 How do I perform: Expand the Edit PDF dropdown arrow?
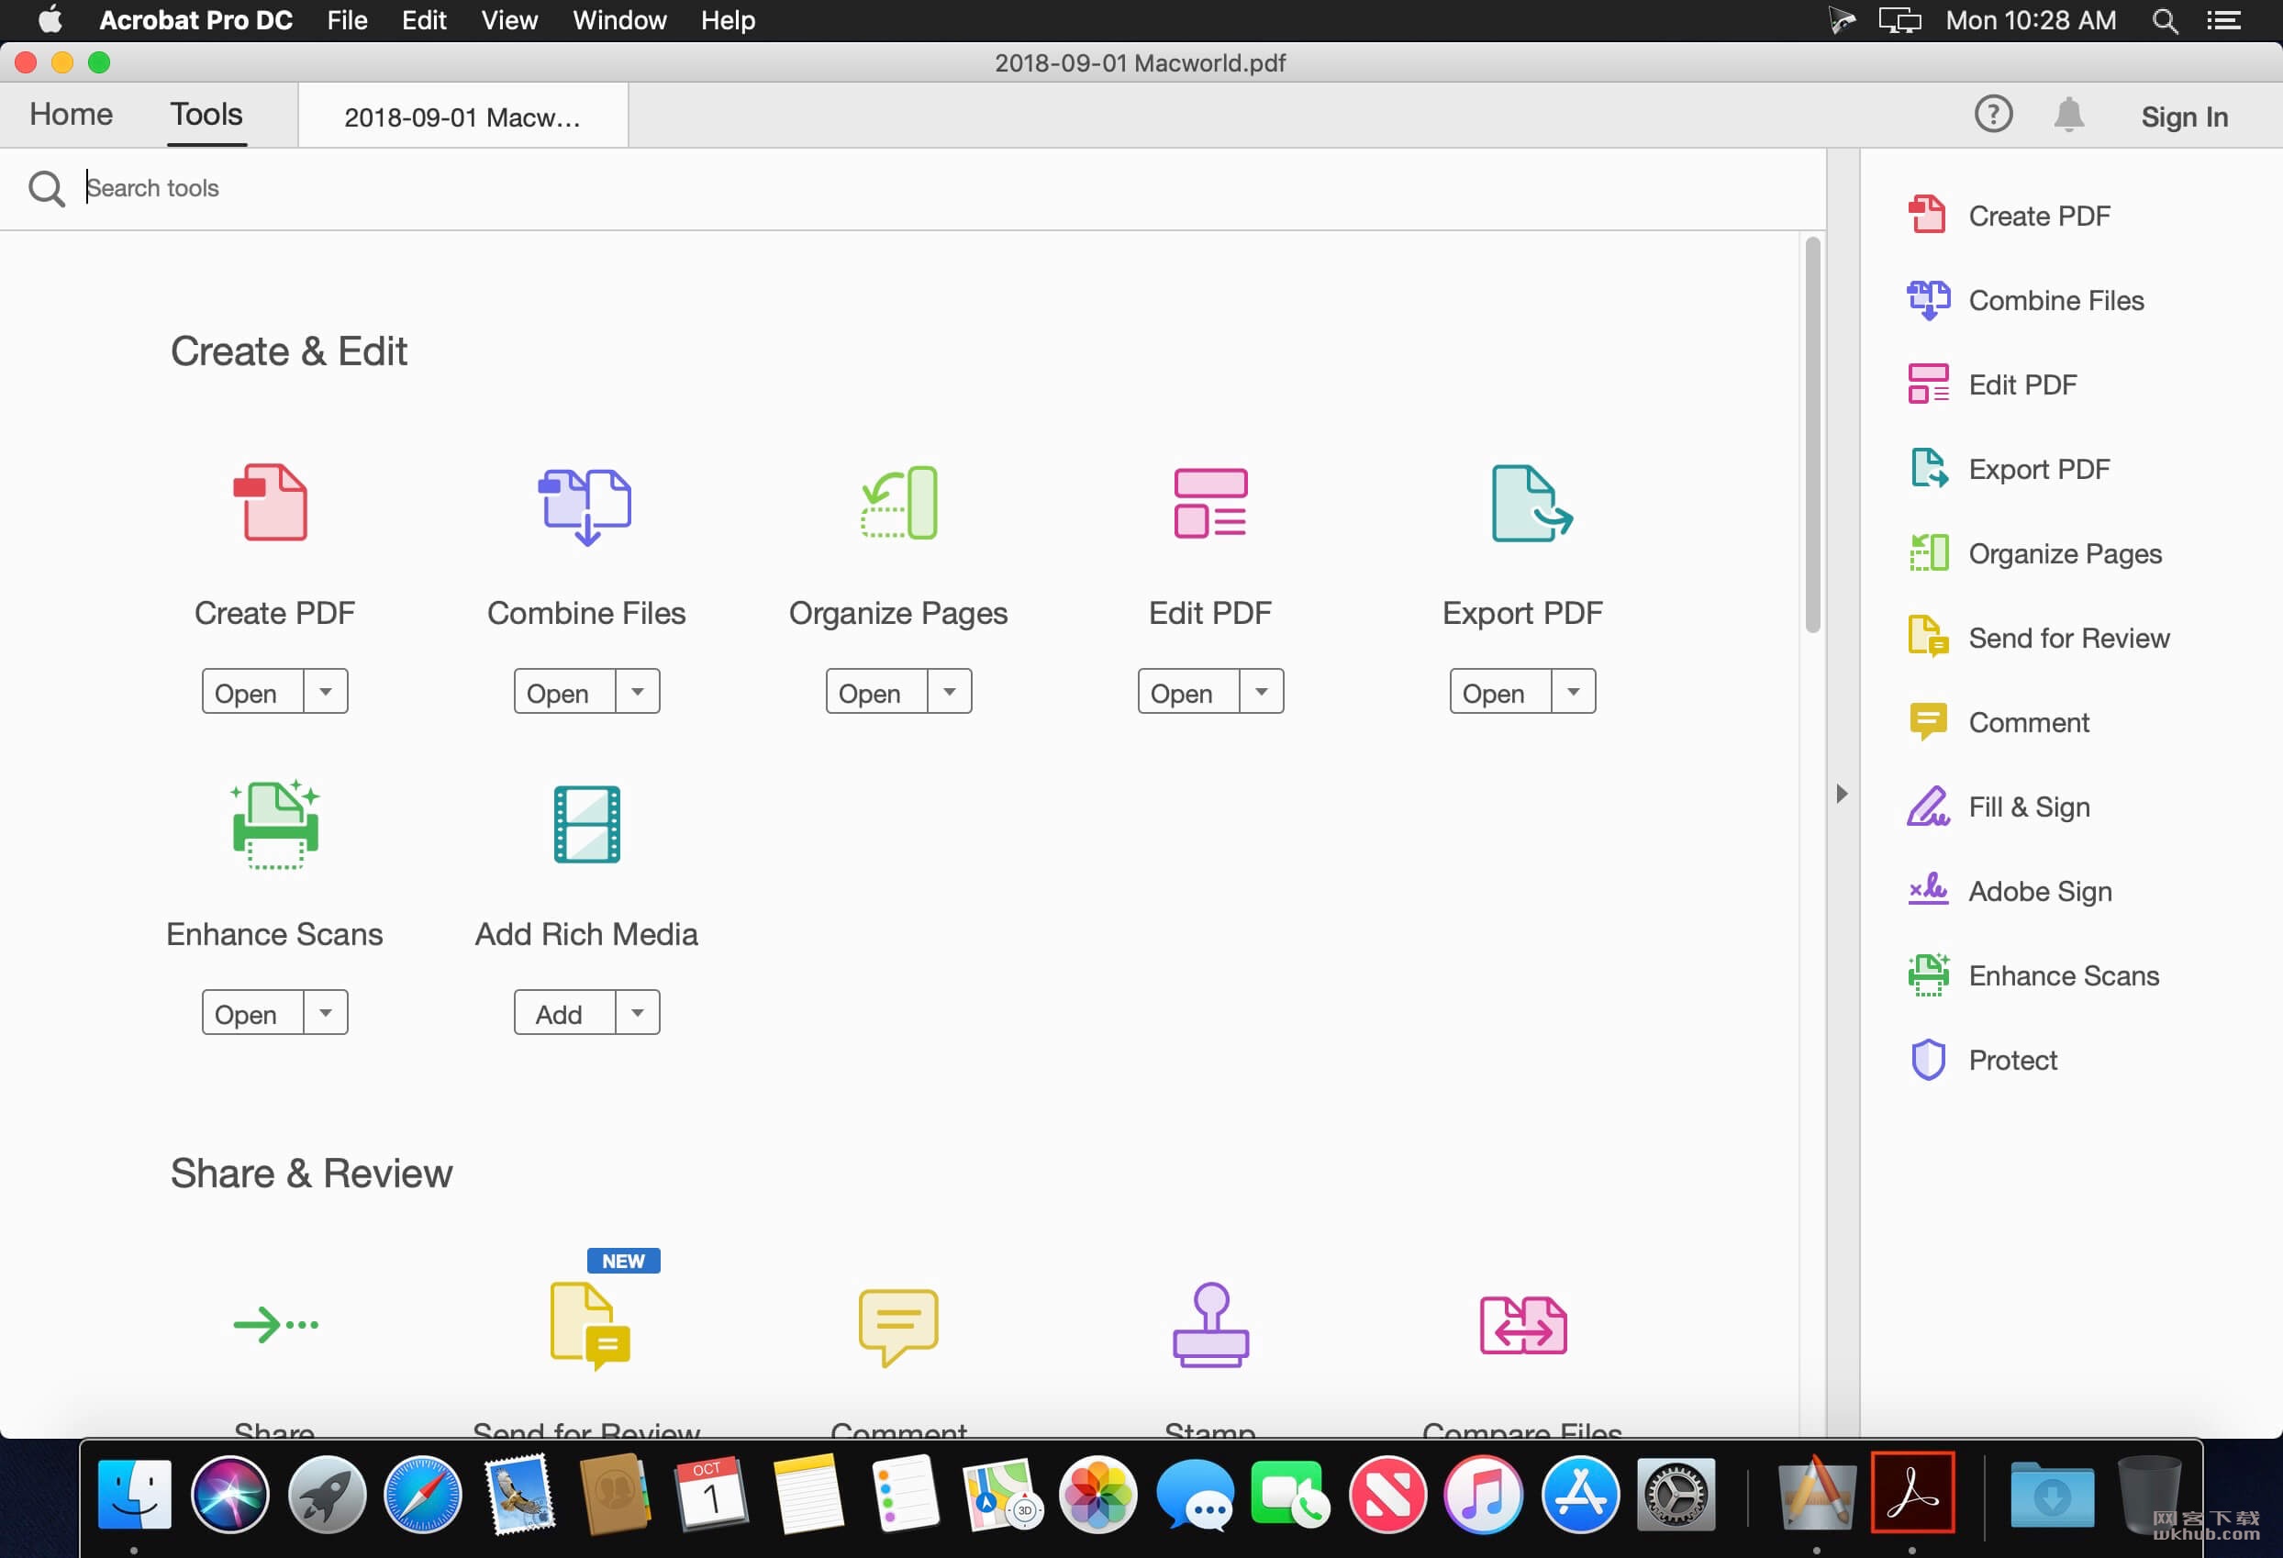[x=1262, y=692]
